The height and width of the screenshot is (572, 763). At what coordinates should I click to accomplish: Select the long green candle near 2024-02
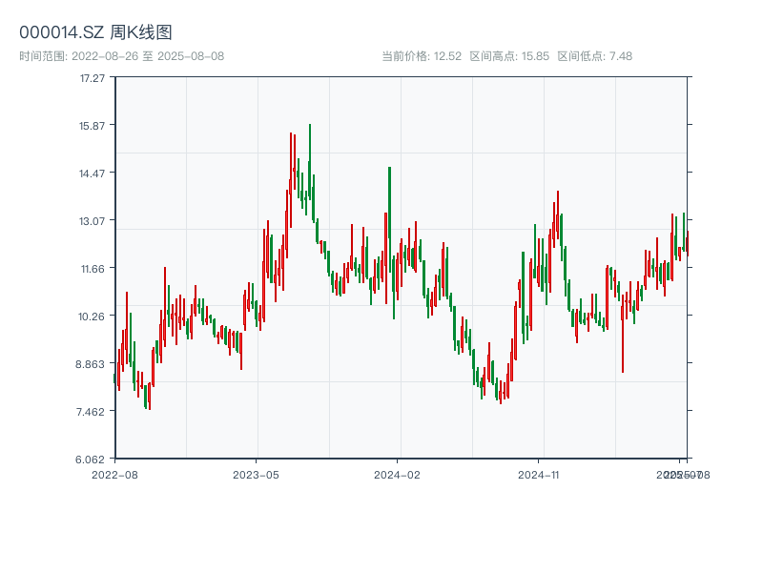coord(389,219)
